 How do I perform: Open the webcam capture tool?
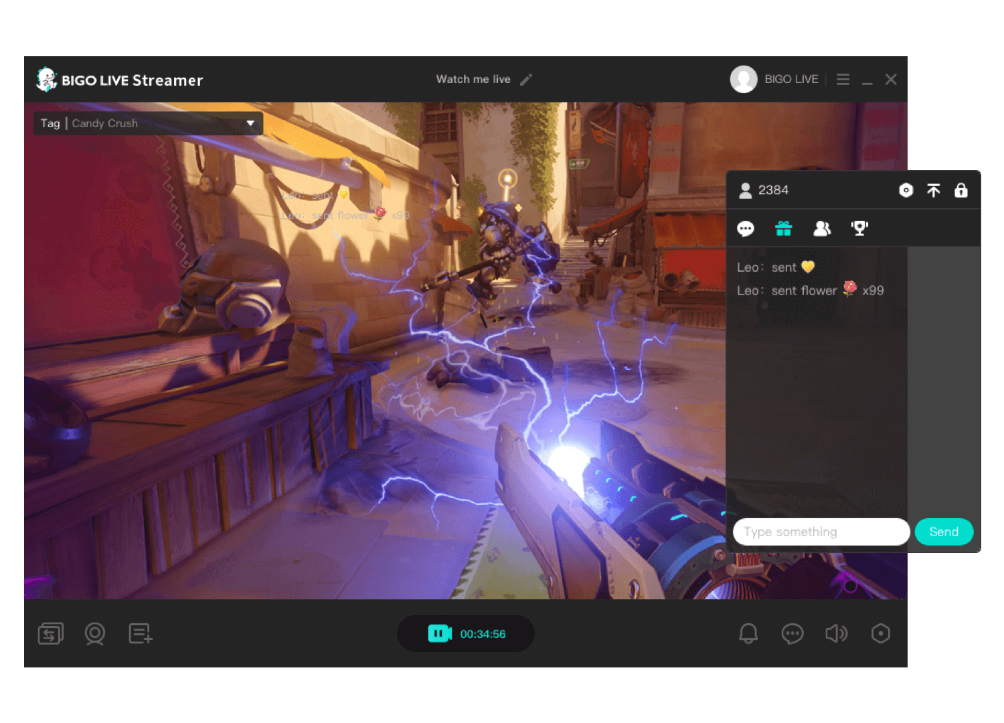pos(94,633)
